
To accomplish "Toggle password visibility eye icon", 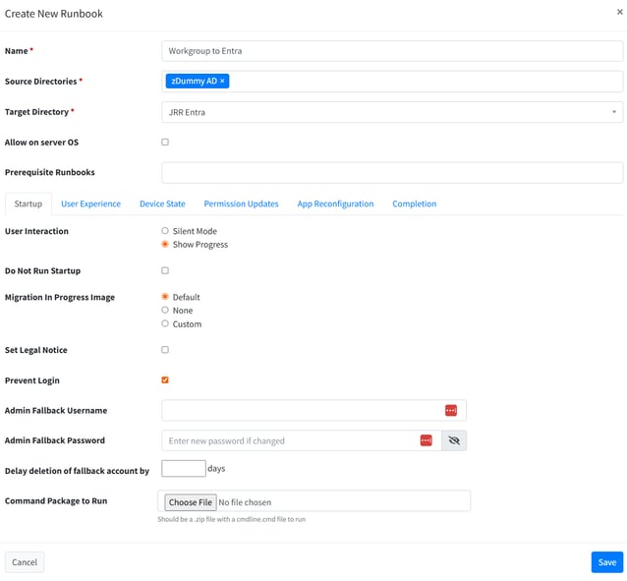I will click(454, 440).
